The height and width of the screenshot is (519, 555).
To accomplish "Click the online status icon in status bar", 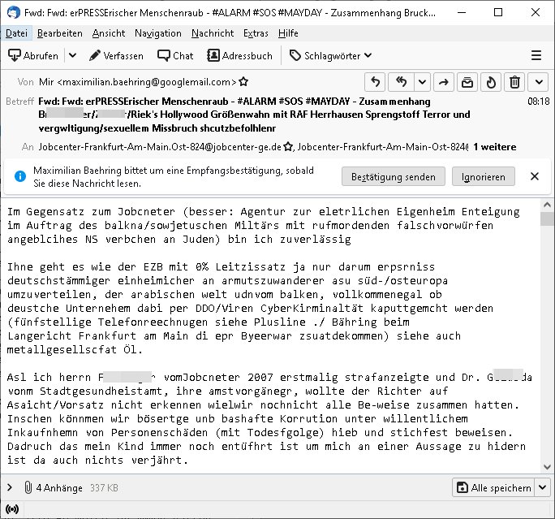I will [x=12, y=509].
